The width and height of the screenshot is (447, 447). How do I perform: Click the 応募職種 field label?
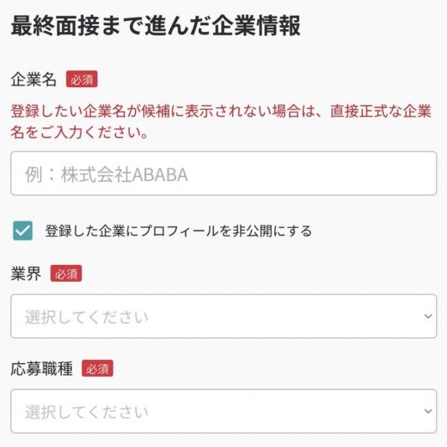[x=42, y=369]
